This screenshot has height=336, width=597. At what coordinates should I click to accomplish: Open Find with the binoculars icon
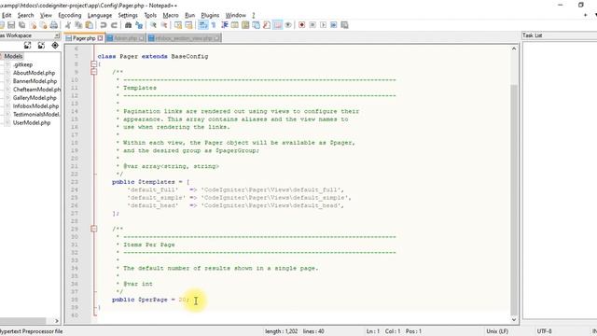point(129,25)
